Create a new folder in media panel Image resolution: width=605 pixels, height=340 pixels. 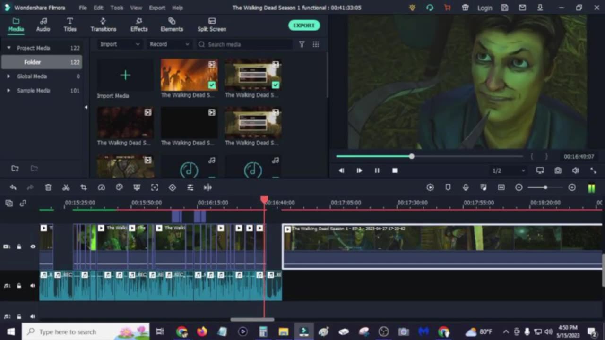(15, 169)
